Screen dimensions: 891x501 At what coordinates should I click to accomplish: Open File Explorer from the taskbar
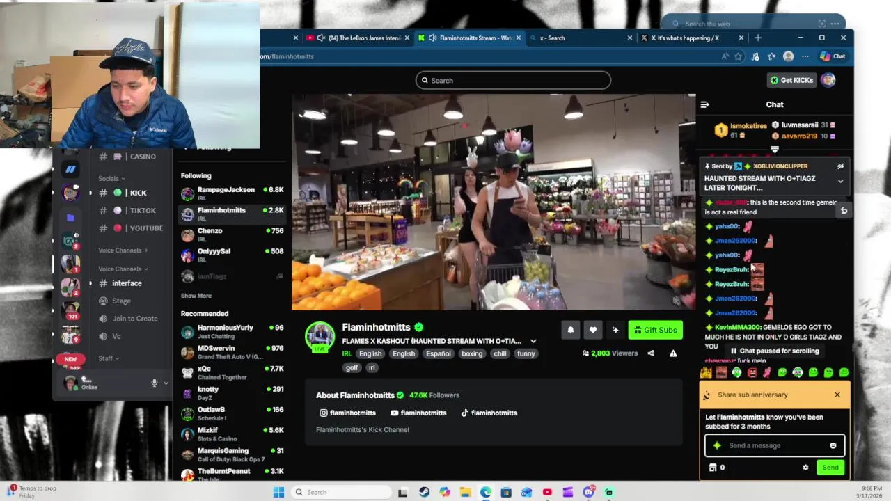465,492
